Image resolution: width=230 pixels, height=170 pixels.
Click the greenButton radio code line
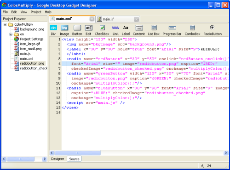pyautogui.click(x=148, y=74)
